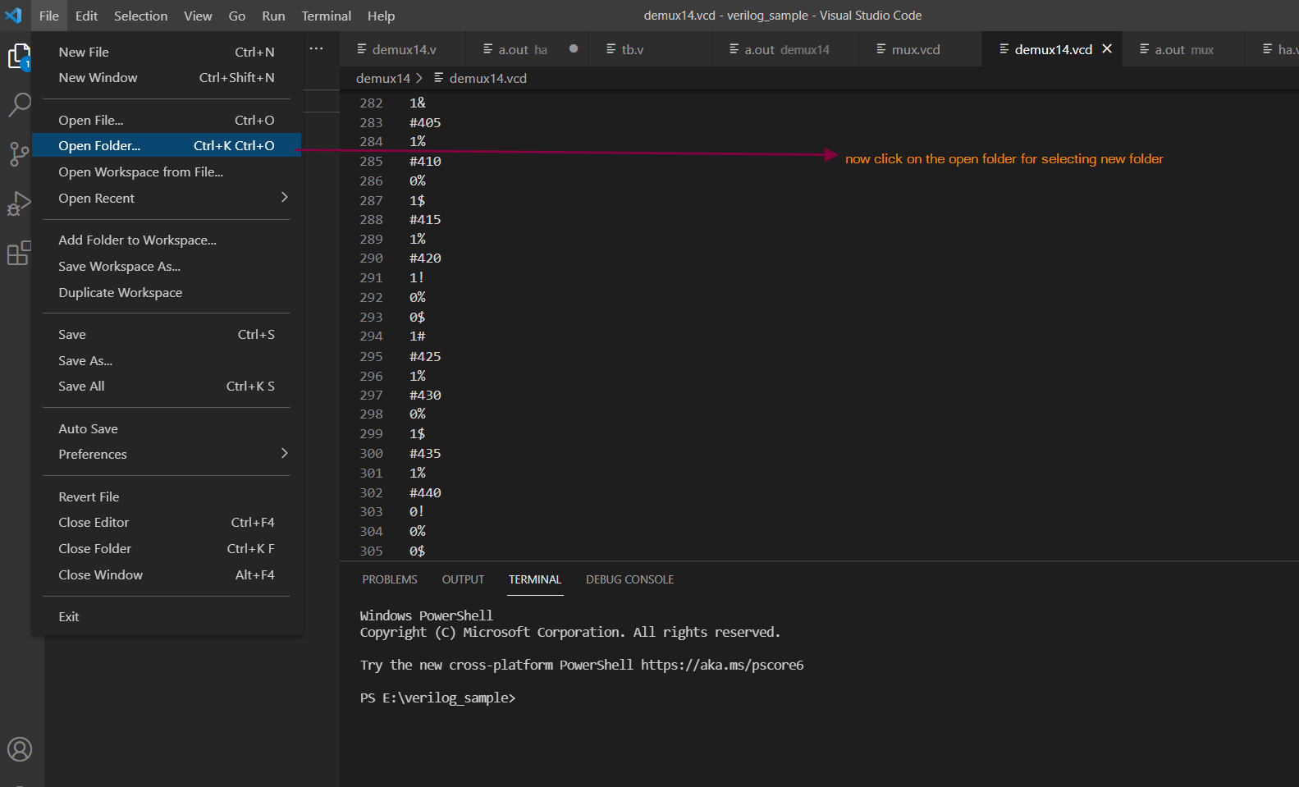Click the text #425 in editor
The width and height of the screenshot is (1299, 787).
click(x=425, y=356)
